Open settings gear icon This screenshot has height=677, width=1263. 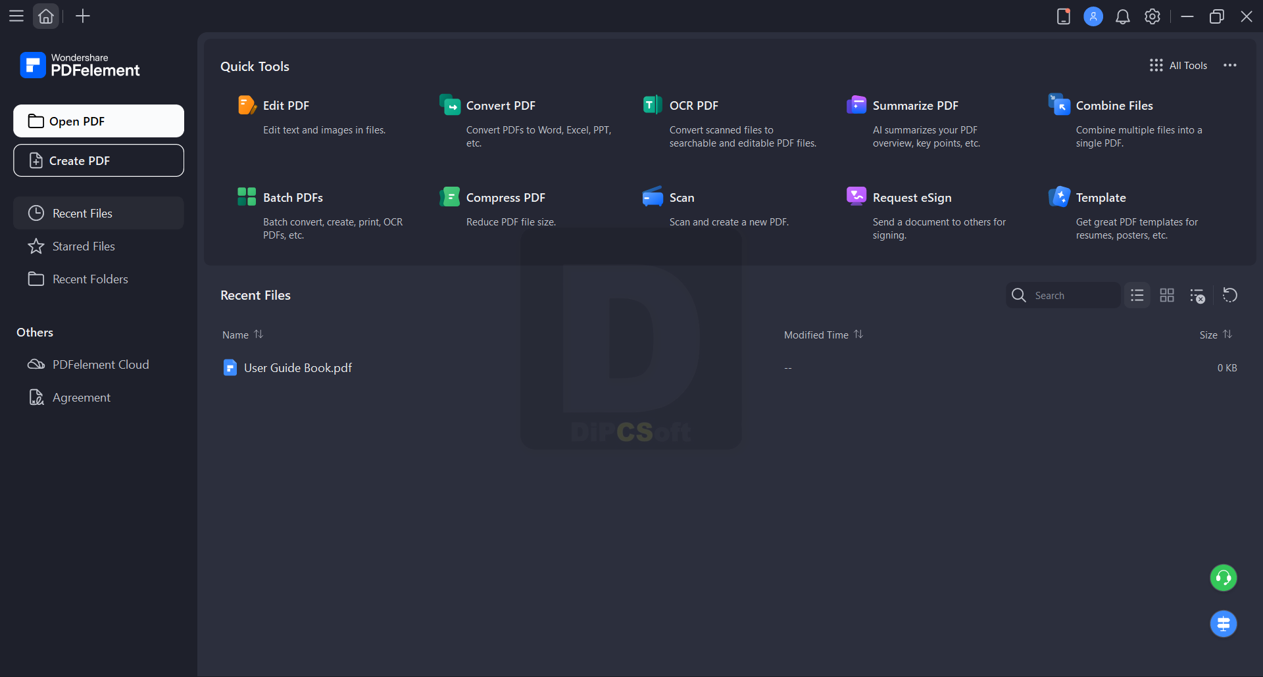1152,16
